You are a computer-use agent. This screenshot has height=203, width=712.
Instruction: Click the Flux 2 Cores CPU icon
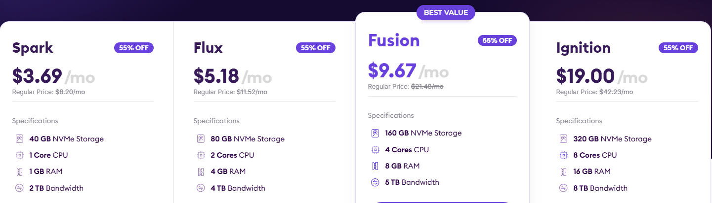tap(201, 155)
